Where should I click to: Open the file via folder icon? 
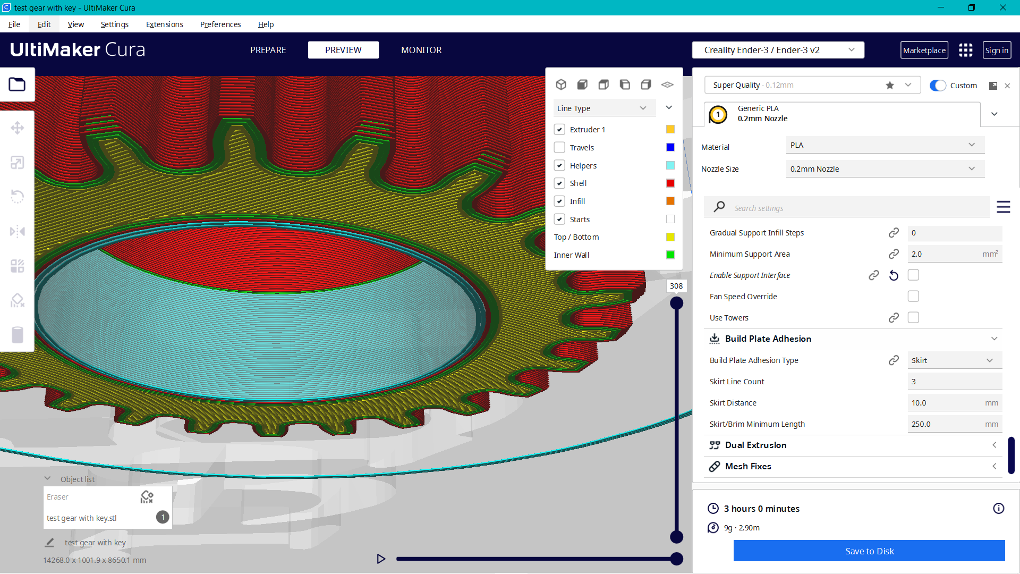pyautogui.click(x=18, y=84)
